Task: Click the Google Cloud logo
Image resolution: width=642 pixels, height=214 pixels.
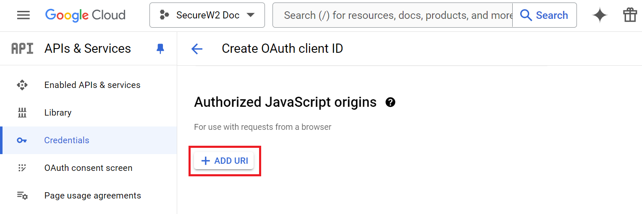Action: click(x=85, y=15)
